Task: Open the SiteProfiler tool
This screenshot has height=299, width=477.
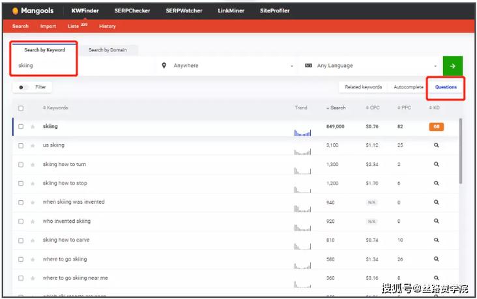Action: [274, 10]
